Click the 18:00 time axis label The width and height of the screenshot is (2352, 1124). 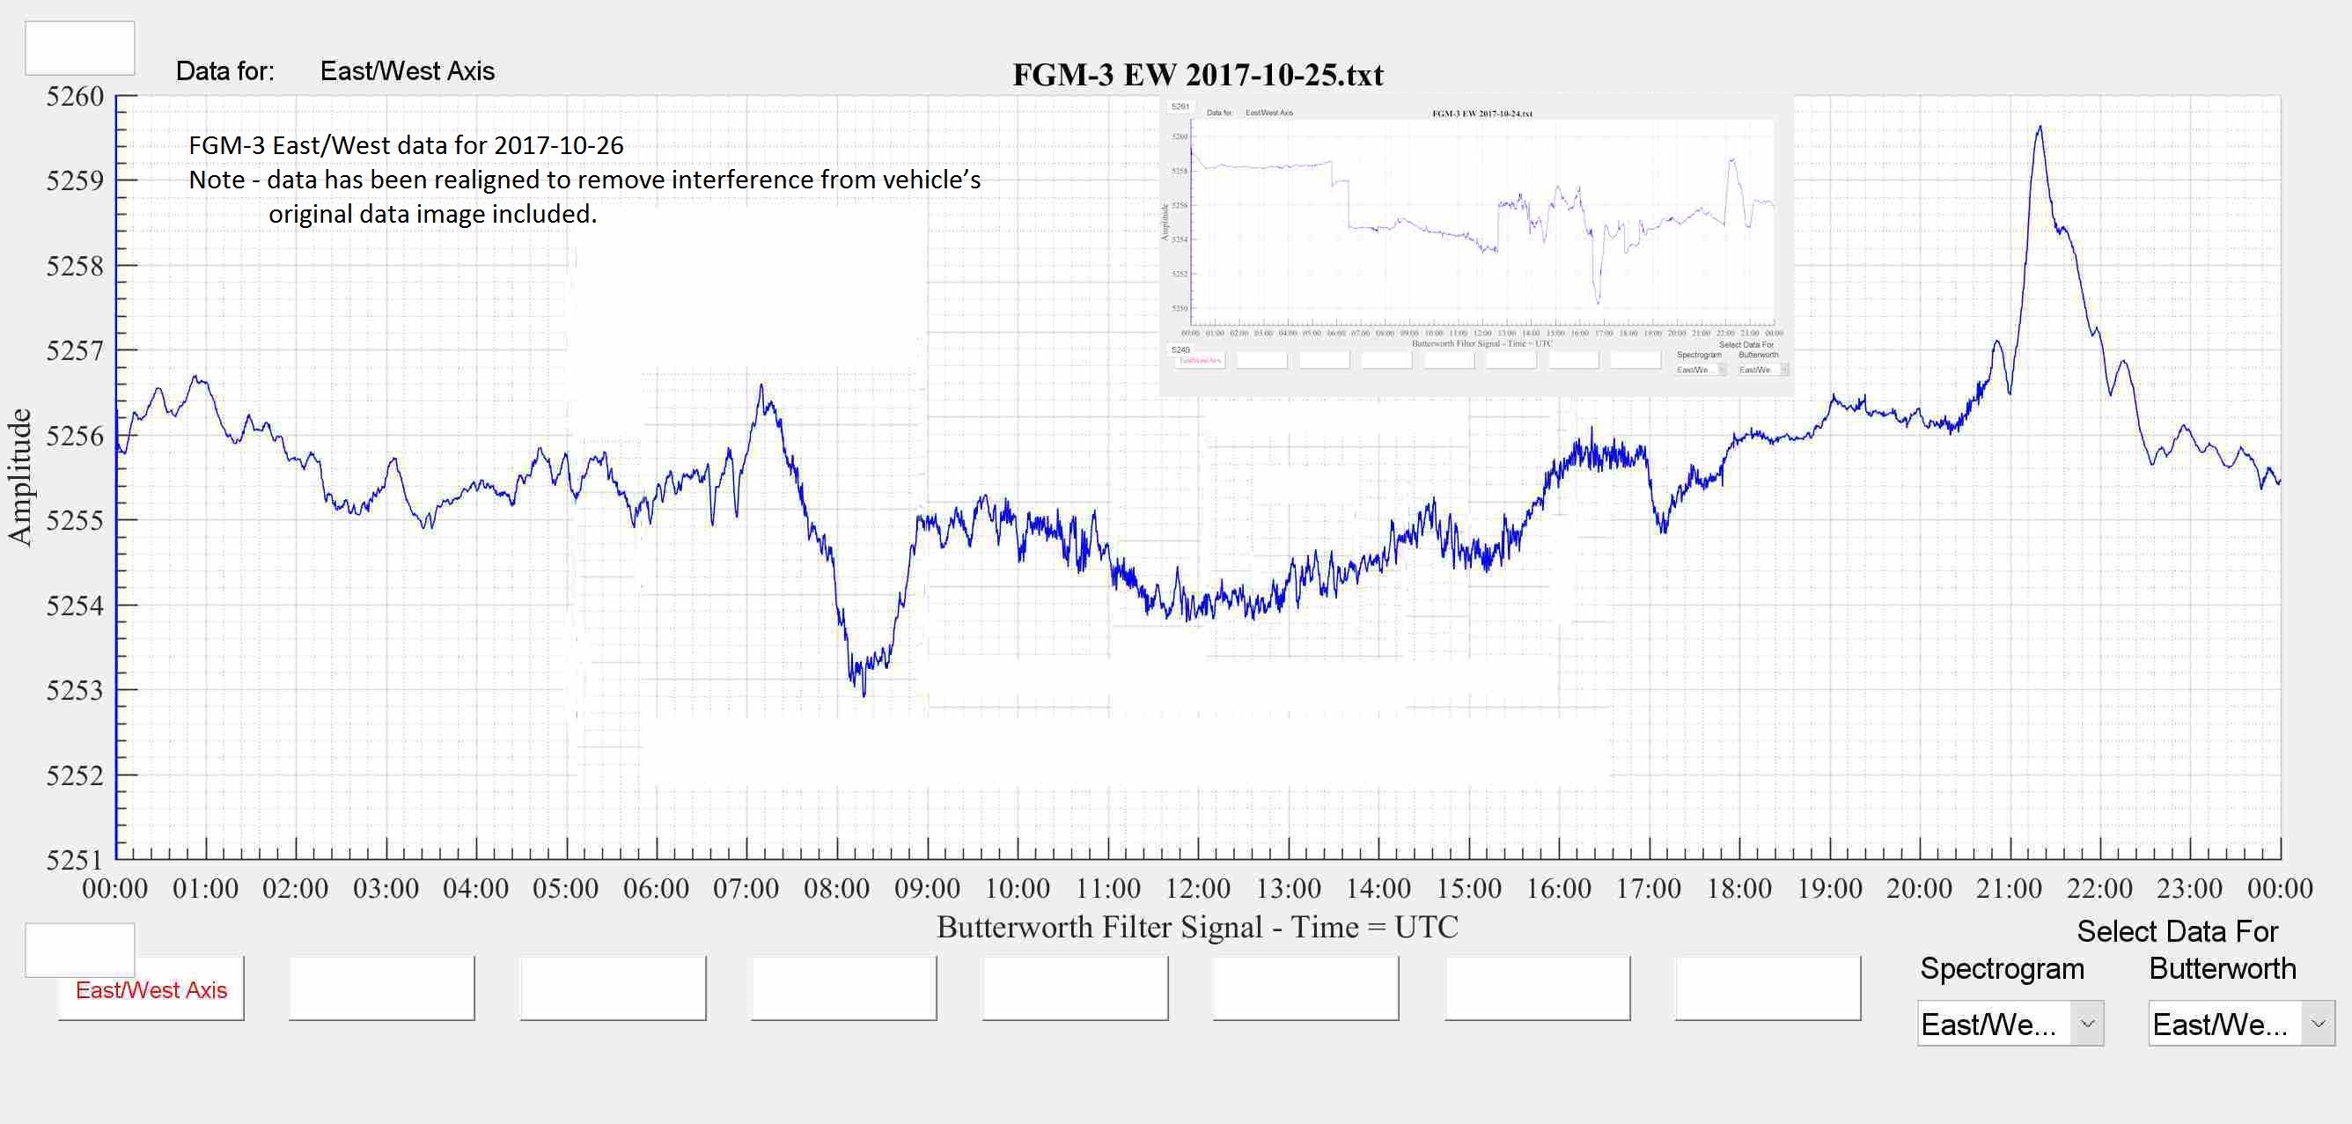[x=1738, y=888]
